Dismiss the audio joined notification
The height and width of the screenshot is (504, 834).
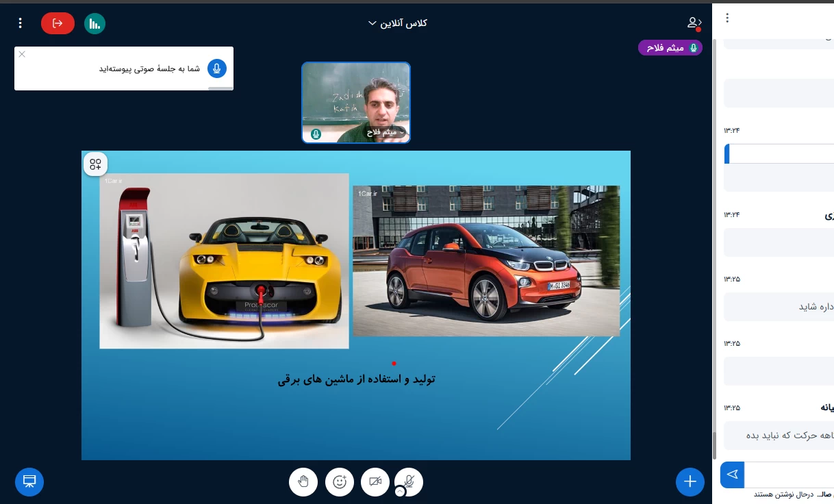click(x=22, y=54)
